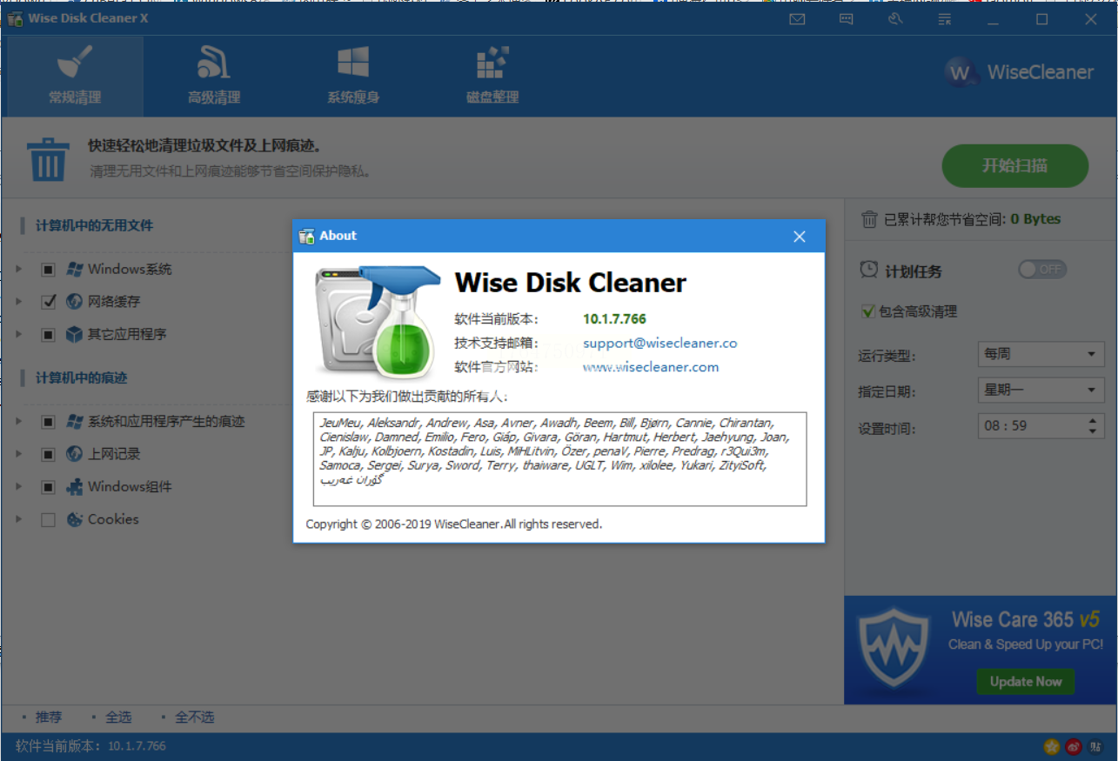
Task: Click the status bar text 软件当前版本：10.1.7.766
Action: 90,746
